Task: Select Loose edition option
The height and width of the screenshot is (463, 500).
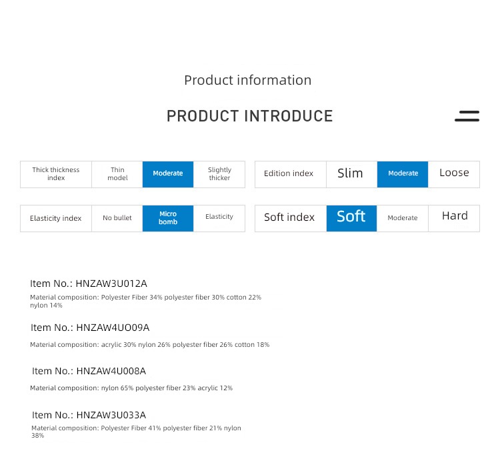Action: click(x=454, y=174)
